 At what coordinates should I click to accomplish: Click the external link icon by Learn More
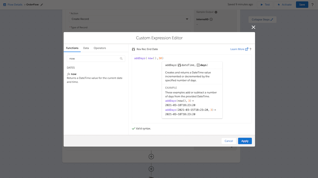click(x=247, y=49)
